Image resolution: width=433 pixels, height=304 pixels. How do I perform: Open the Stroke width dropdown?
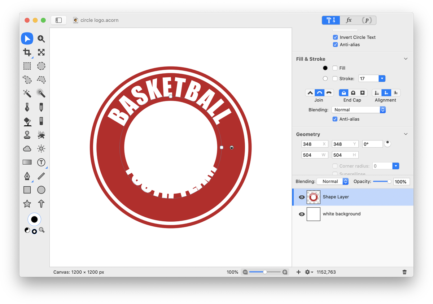[382, 78]
